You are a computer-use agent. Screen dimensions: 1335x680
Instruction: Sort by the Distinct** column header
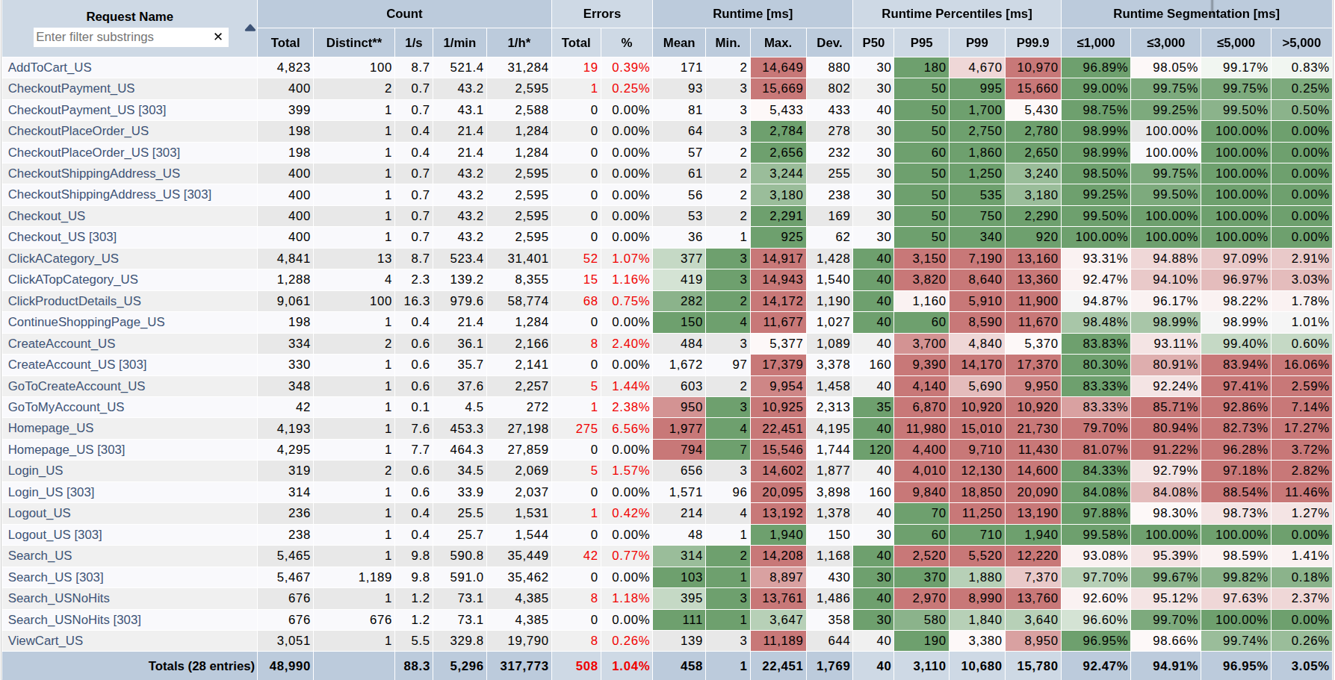353,43
